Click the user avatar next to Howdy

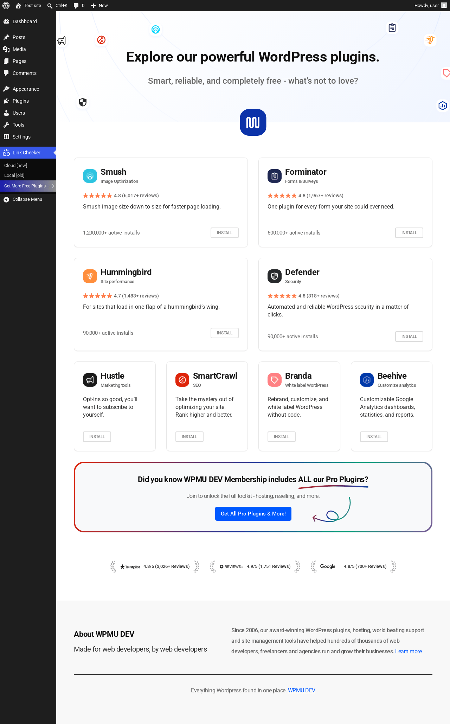point(444,6)
